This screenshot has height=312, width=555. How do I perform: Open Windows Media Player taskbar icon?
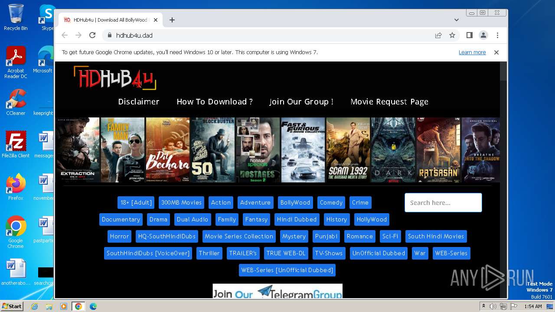click(64, 306)
